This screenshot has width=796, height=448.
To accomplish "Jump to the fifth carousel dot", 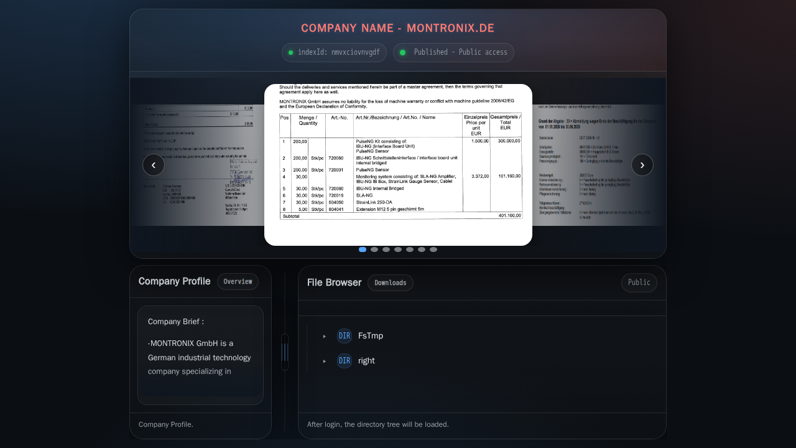I will click(410, 250).
